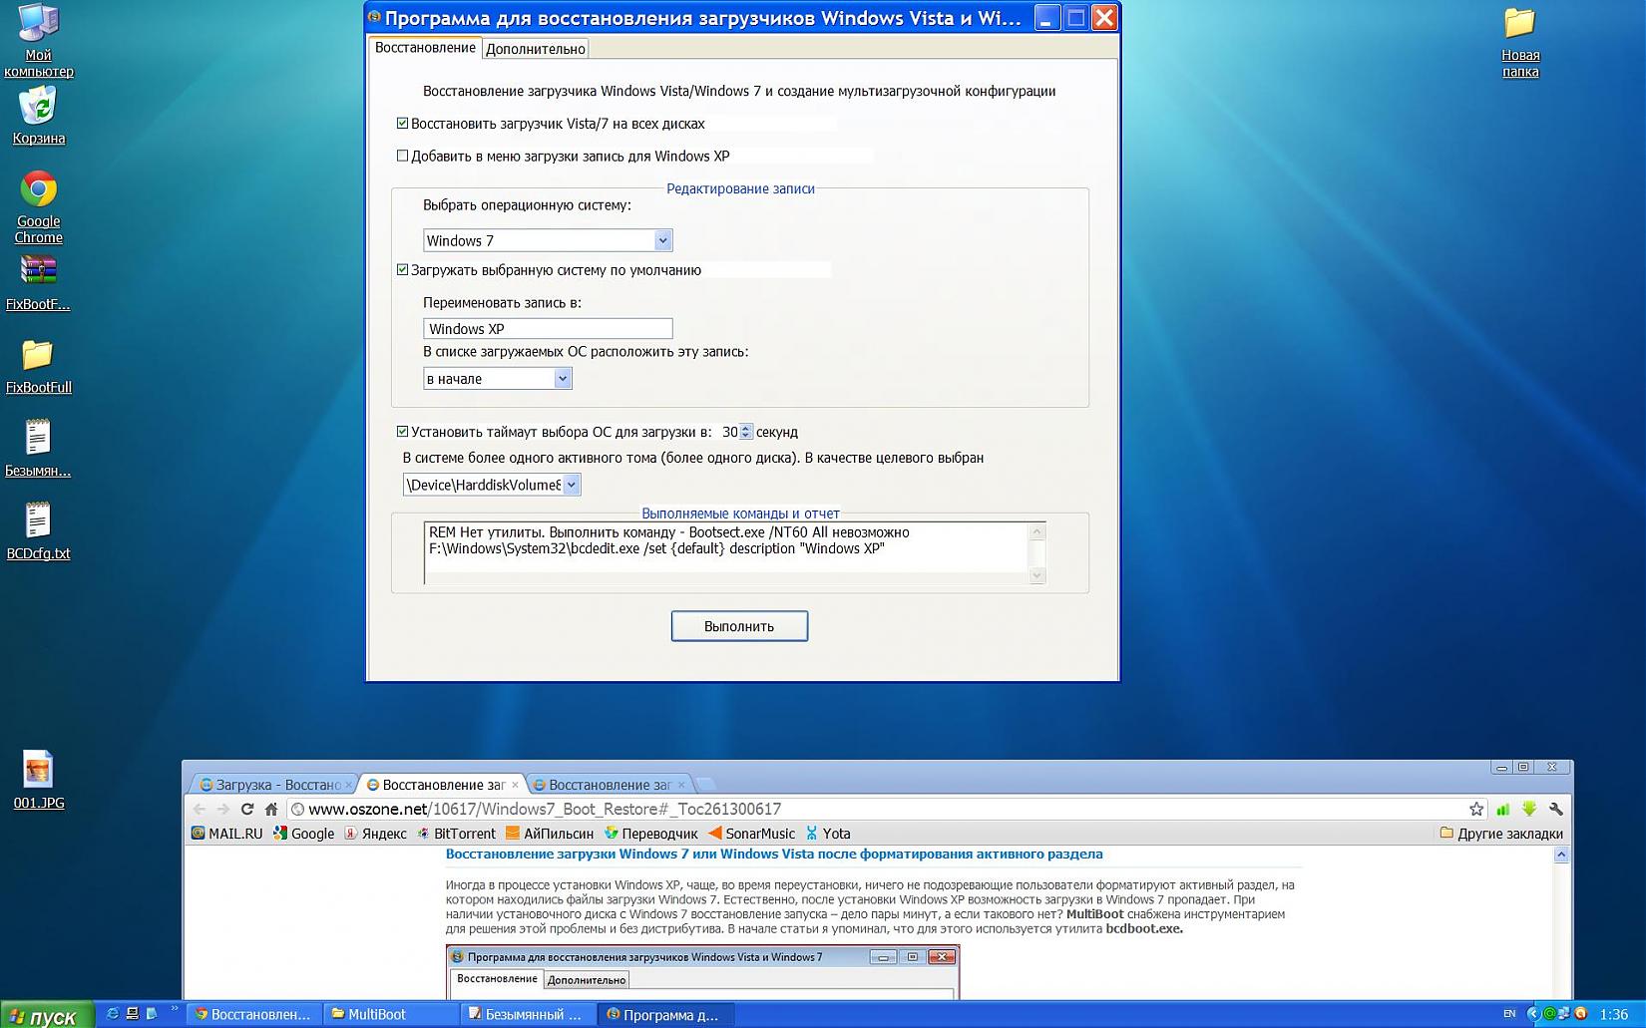Switch to Программа д... taskbar button
Image resolution: width=1646 pixels, height=1028 pixels.
pyautogui.click(x=664, y=1014)
